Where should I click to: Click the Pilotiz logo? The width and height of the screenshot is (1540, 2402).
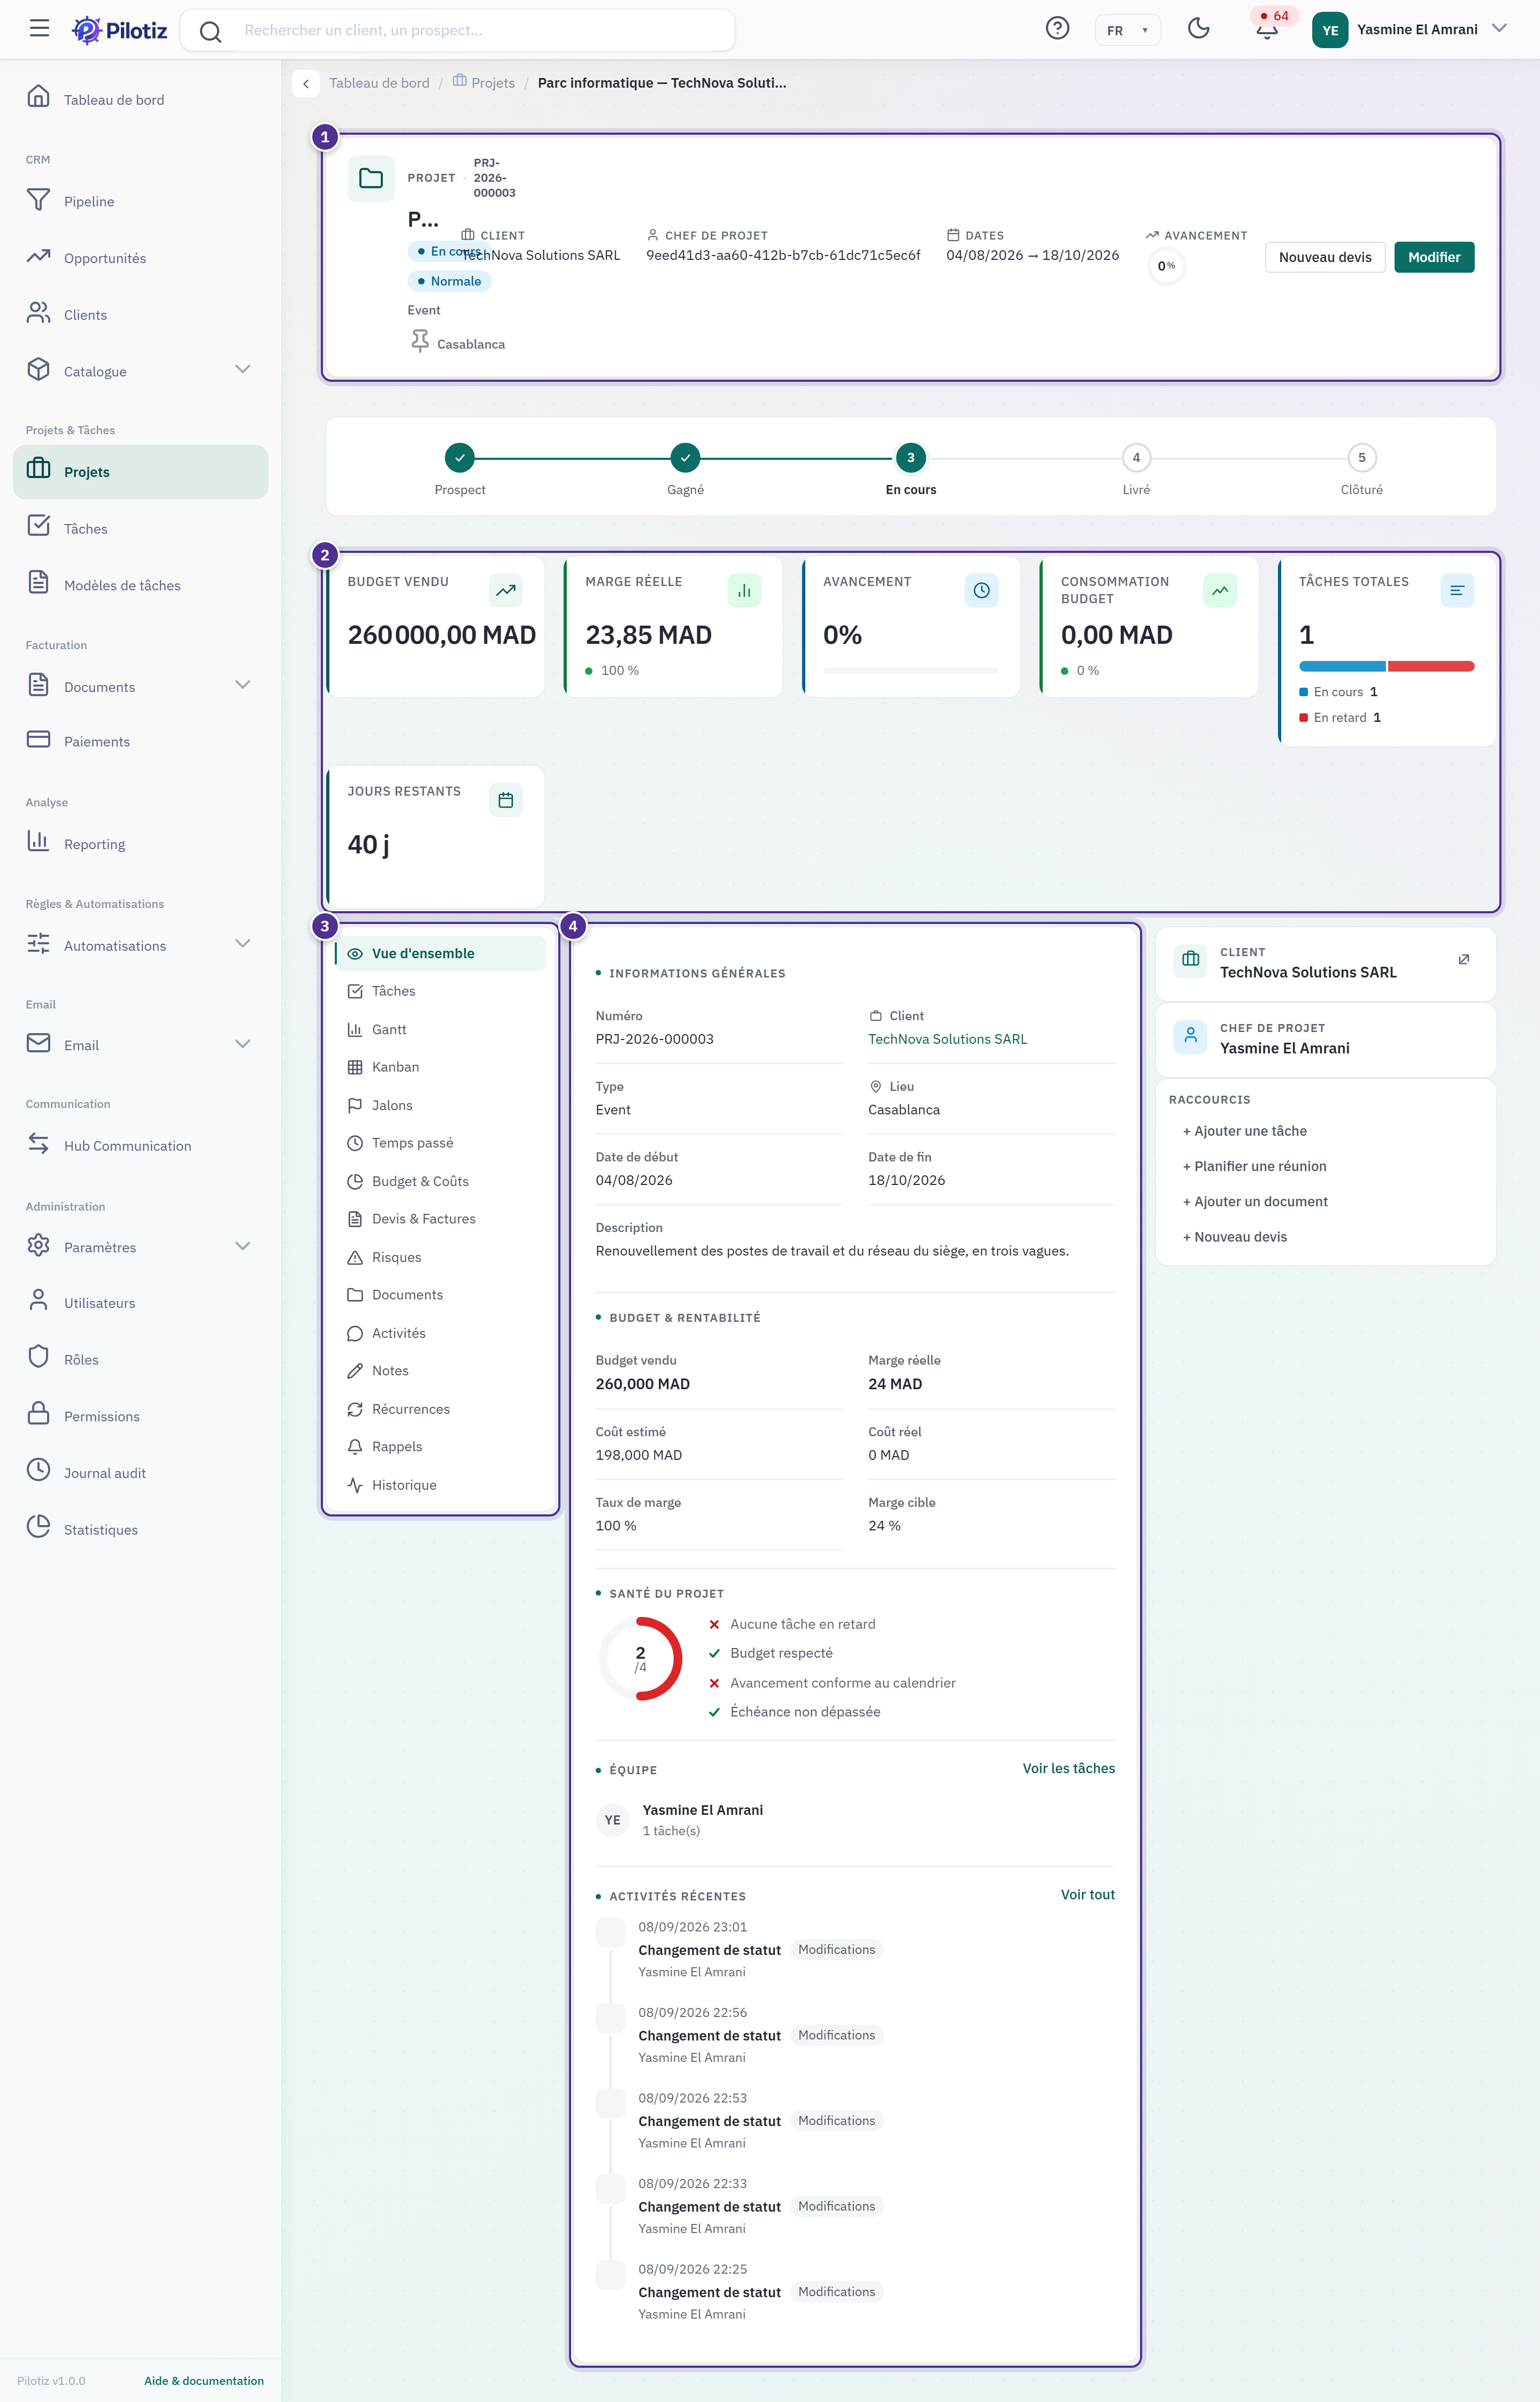119,30
